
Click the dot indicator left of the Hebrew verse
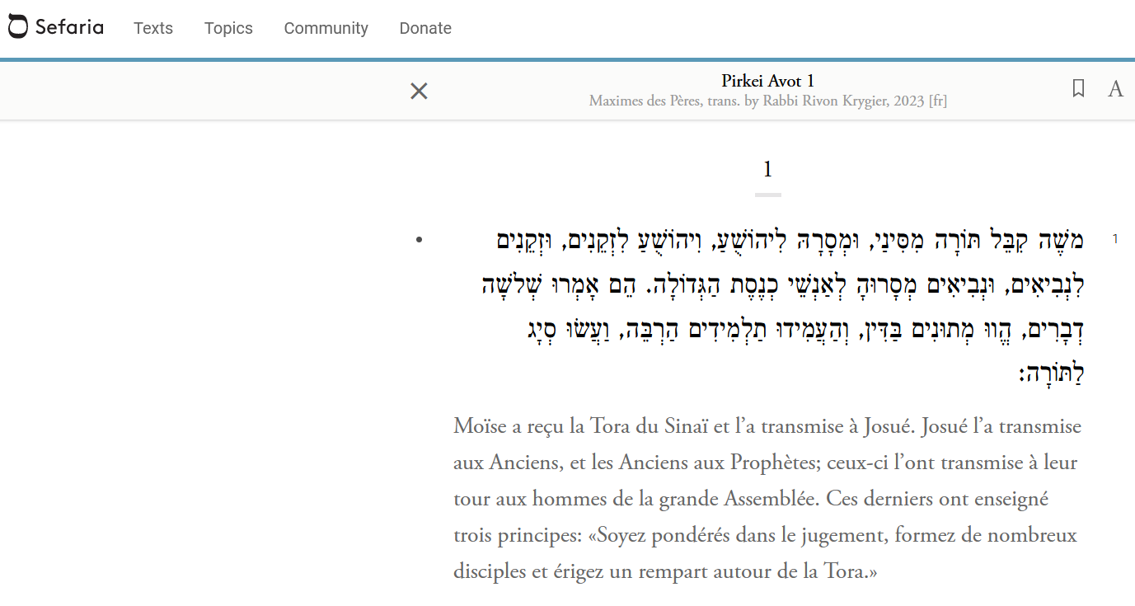pos(420,240)
